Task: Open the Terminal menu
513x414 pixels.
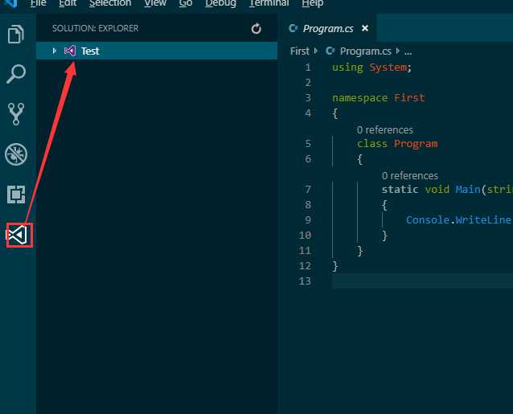Action: [269, 3]
